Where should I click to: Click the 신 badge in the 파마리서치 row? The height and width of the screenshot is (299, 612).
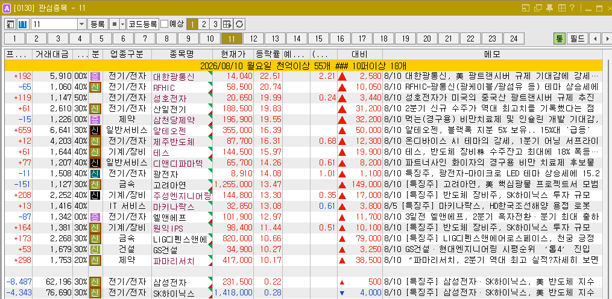[x=95, y=260]
